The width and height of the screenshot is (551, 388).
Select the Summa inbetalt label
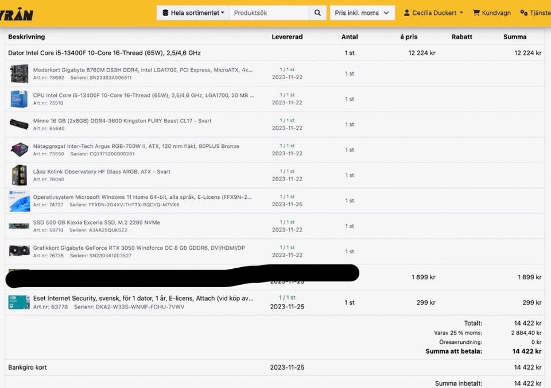[459, 383]
